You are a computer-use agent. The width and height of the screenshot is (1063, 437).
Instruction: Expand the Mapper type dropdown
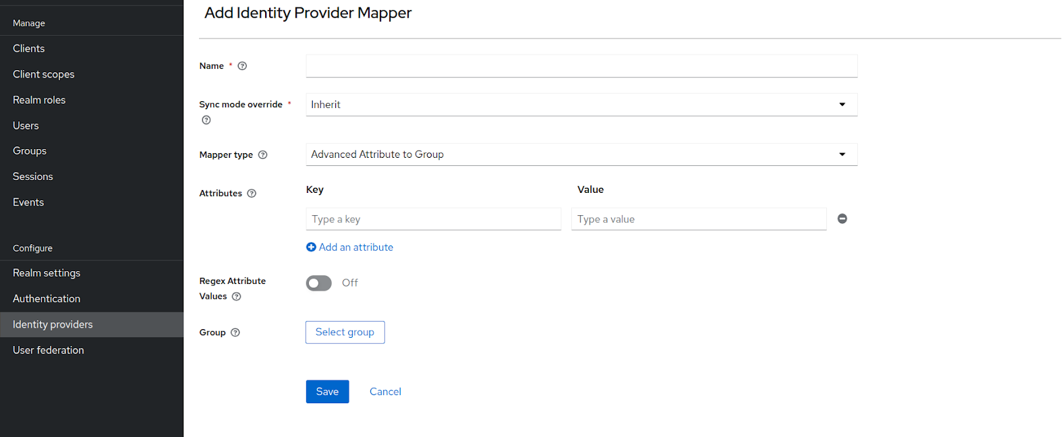581,154
